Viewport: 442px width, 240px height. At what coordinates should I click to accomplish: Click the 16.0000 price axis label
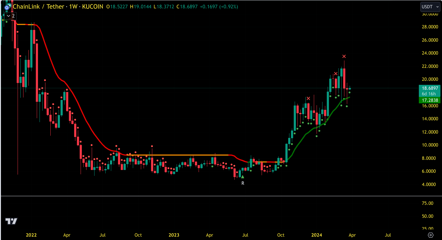(x=430, y=106)
